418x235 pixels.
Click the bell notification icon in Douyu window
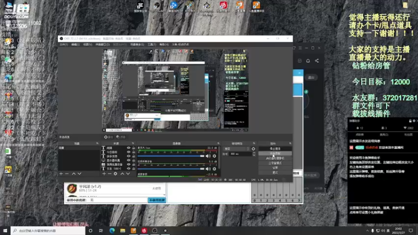click(x=308, y=61)
